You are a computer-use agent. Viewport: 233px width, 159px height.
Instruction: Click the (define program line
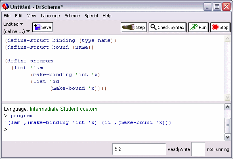(29, 61)
